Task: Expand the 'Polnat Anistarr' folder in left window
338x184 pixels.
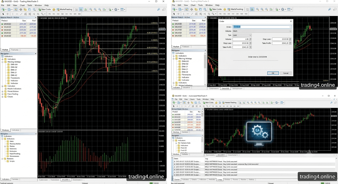Action: 3,92
